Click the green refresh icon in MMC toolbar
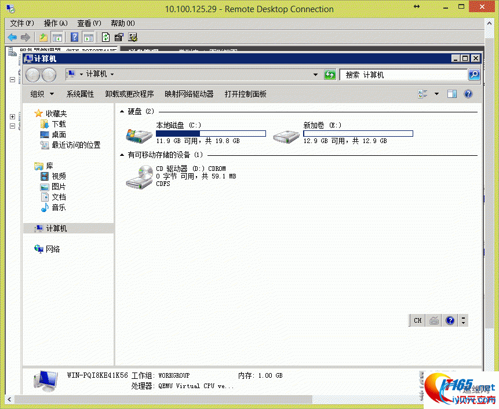The image size is (499, 409). point(105,37)
